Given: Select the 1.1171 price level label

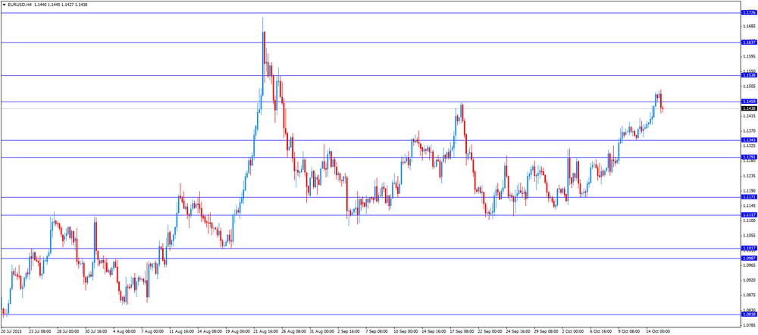Looking at the screenshot, I should [748, 197].
